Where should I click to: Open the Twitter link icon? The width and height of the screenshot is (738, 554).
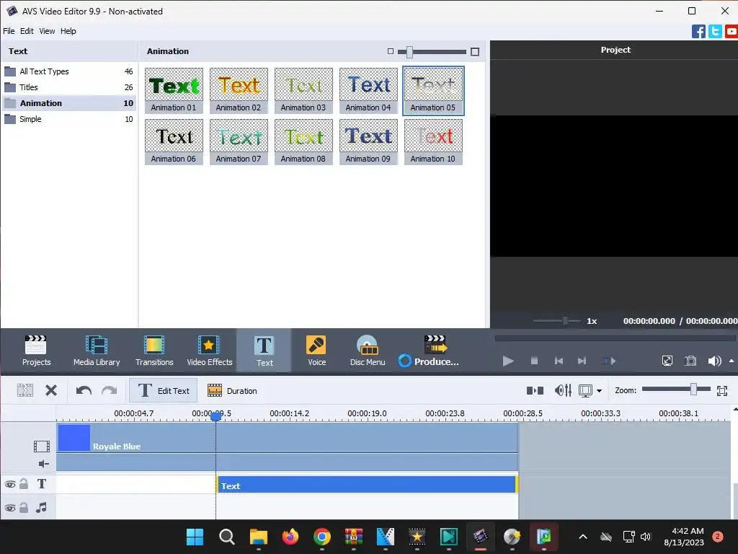[x=715, y=31]
